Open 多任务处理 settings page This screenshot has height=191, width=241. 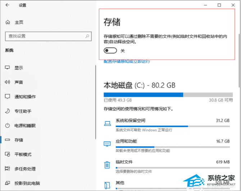click(25, 169)
